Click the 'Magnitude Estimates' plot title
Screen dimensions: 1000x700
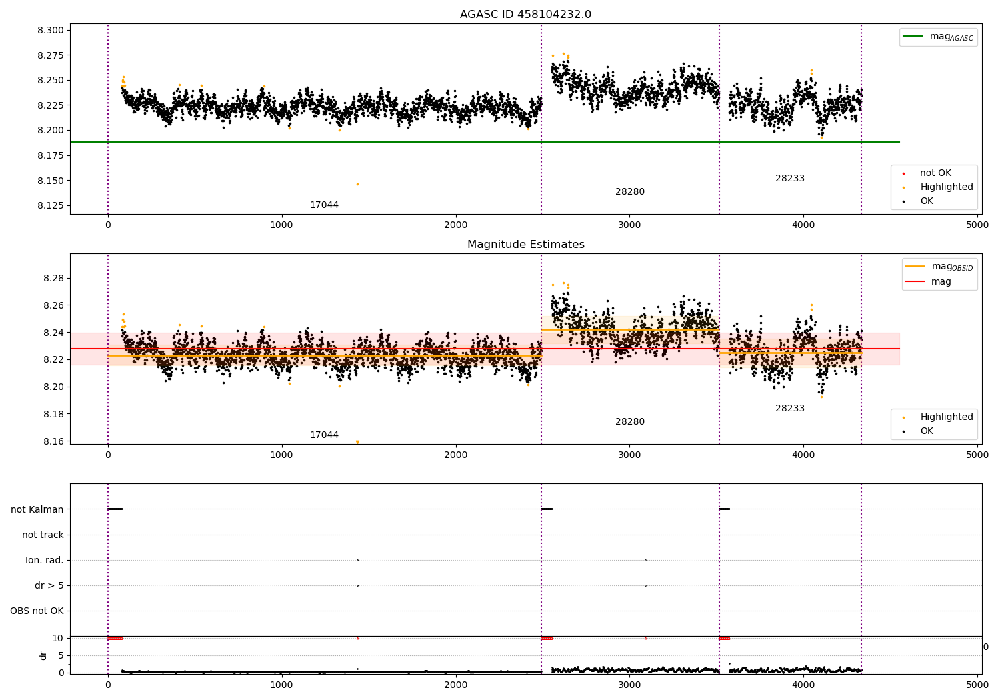click(x=526, y=245)
